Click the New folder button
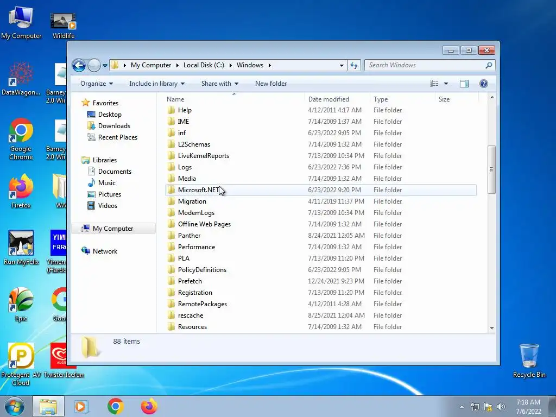 pyautogui.click(x=271, y=84)
